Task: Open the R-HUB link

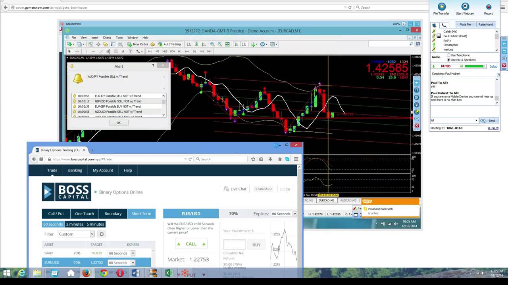Action: point(493,128)
